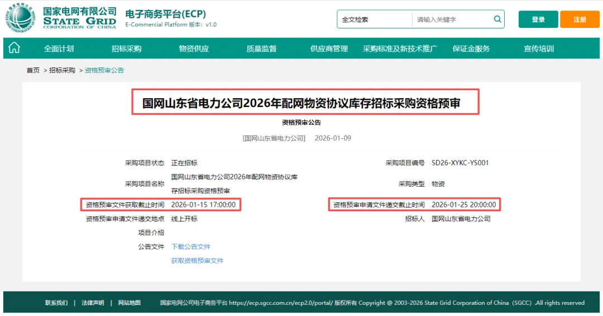This screenshot has width=603, height=316.
Task: Click the 电子商务平台(ECP) platform title
Action: coord(165,14)
